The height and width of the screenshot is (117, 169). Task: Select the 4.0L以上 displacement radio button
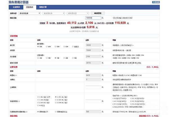coord(38,106)
